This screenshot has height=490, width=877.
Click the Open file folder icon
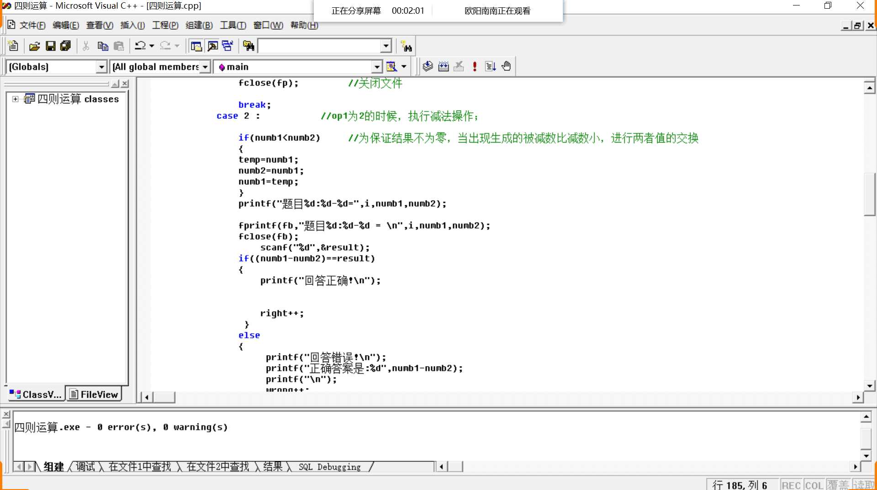point(35,46)
